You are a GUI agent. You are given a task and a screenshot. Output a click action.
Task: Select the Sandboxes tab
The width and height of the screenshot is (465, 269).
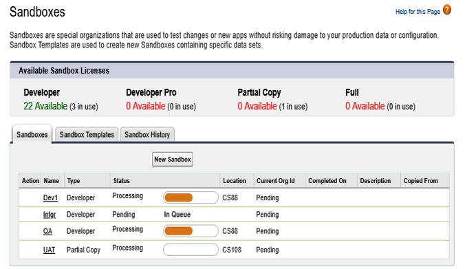coord(32,135)
